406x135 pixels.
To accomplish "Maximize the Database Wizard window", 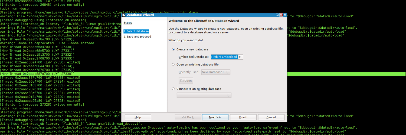I will coord(281,15).
